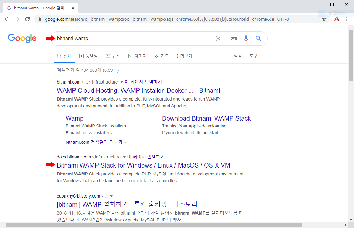Open the 더보기 menu

(x=184, y=56)
